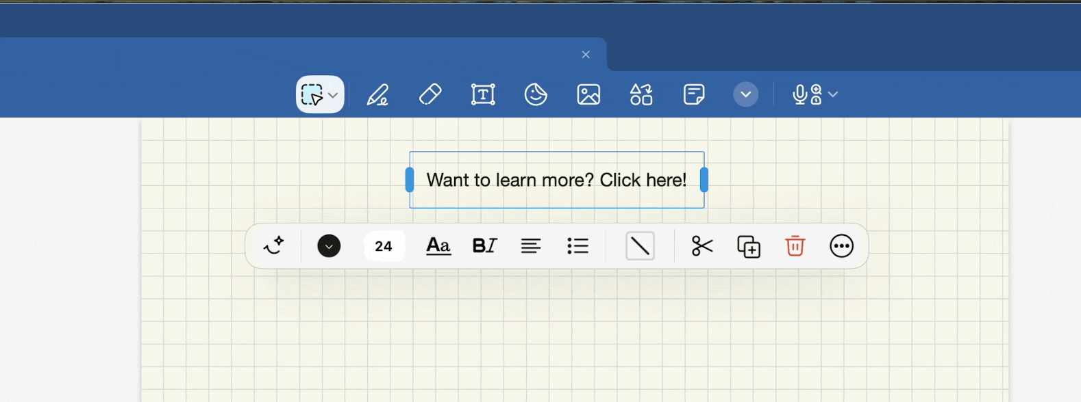Insert an image with the picture tool

pyautogui.click(x=588, y=94)
